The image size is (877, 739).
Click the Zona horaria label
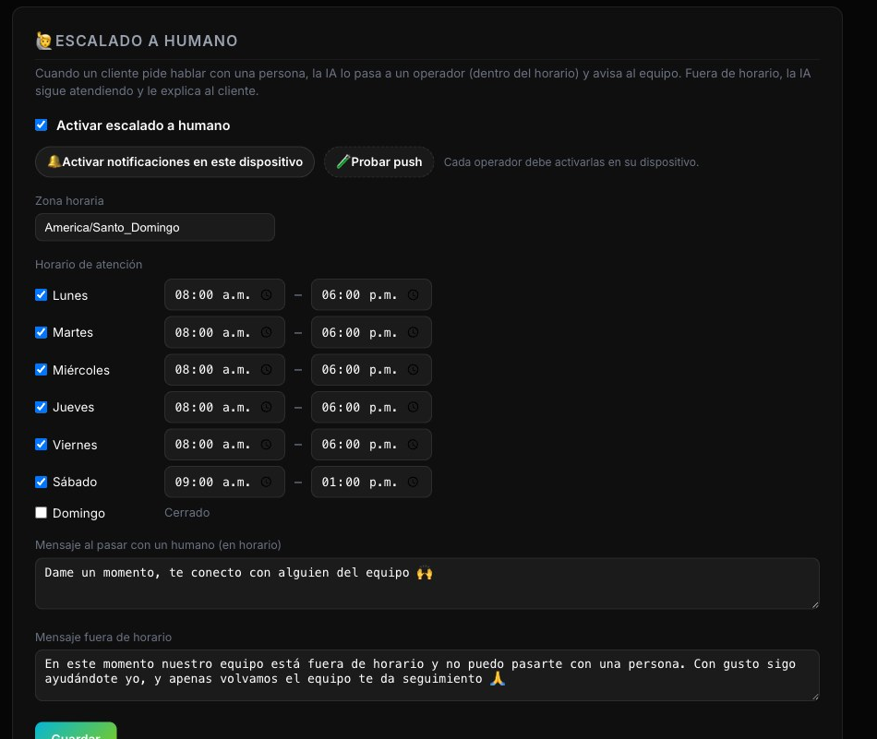(69, 201)
